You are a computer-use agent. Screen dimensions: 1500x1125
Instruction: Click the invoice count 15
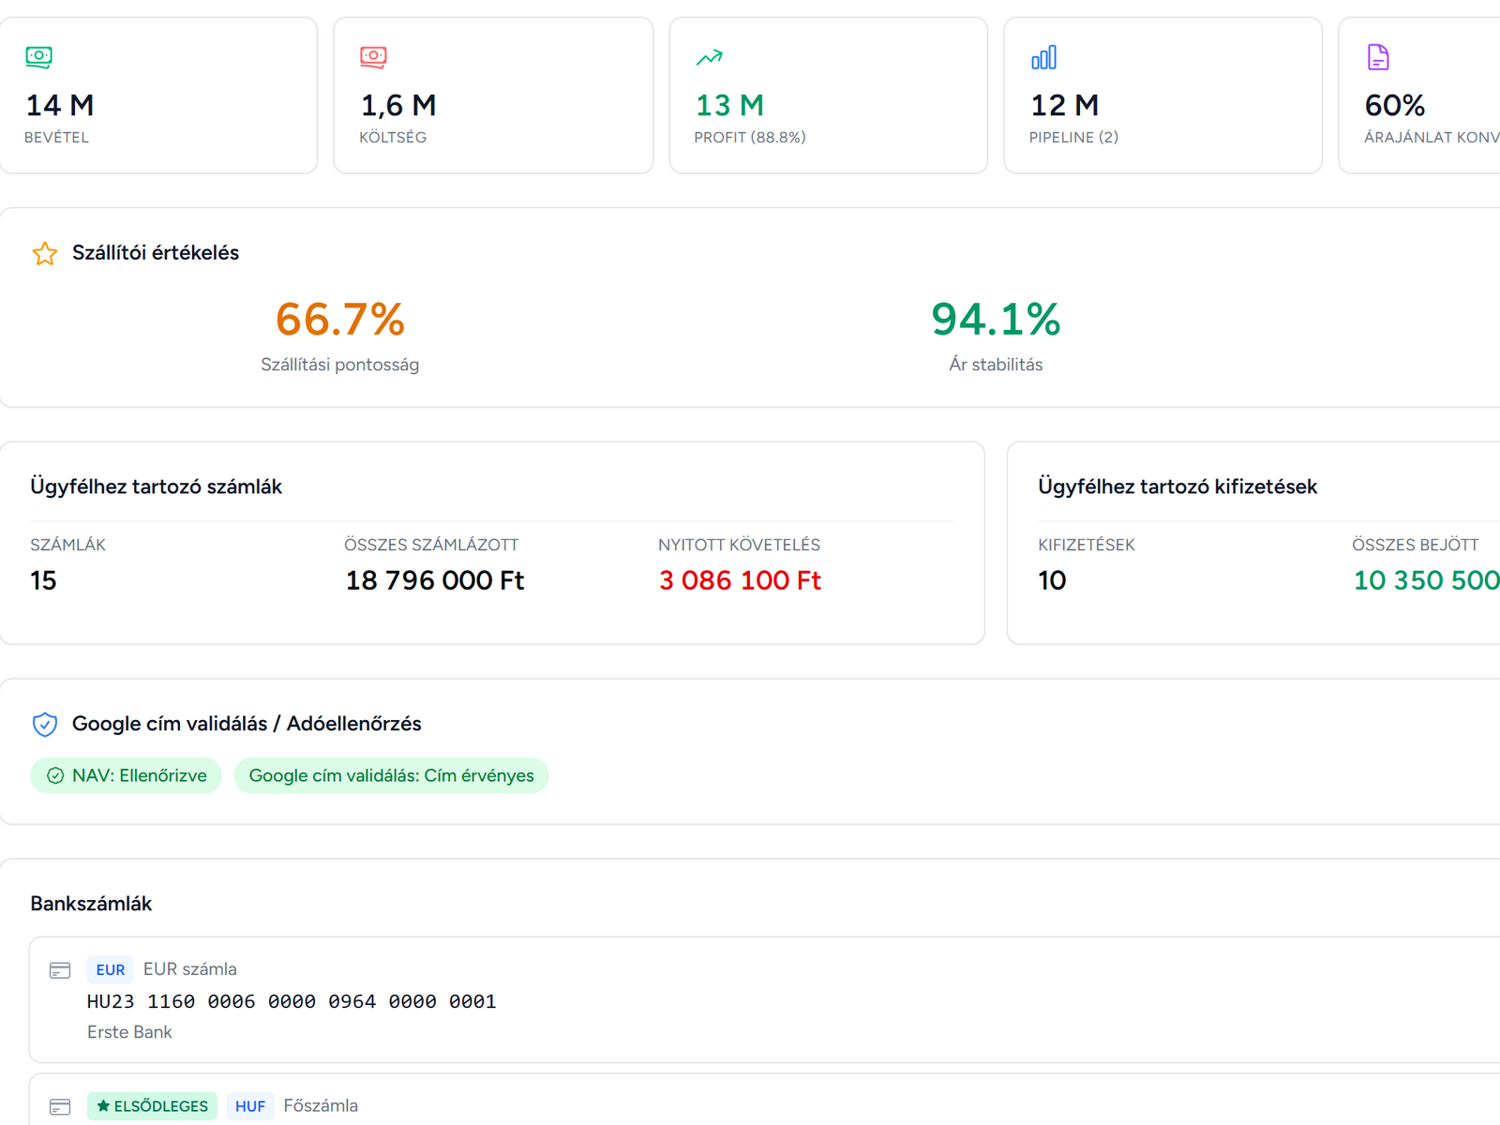pos(43,580)
